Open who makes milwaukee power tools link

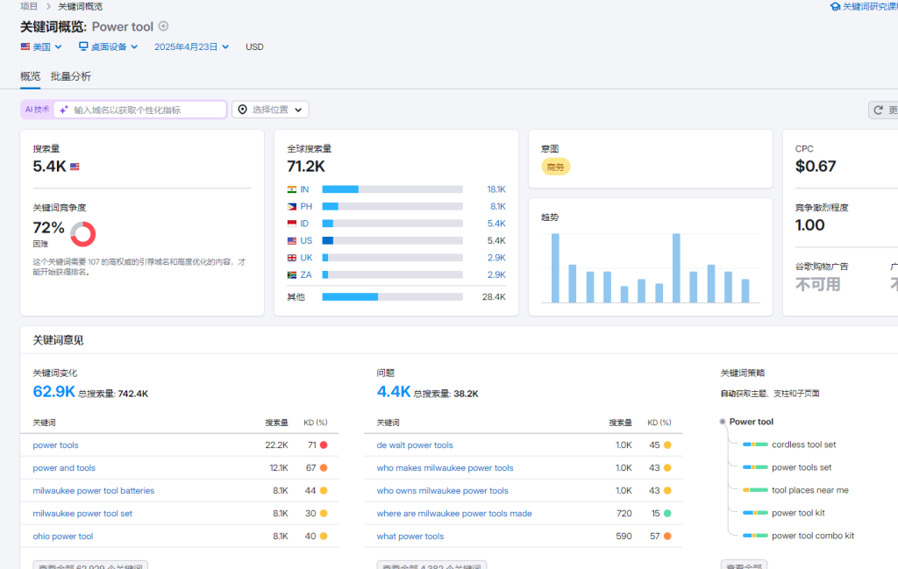point(445,467)
